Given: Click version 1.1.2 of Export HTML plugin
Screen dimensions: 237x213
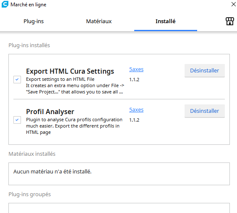Looking at the screenshot, I should click(x=134, y=80).
